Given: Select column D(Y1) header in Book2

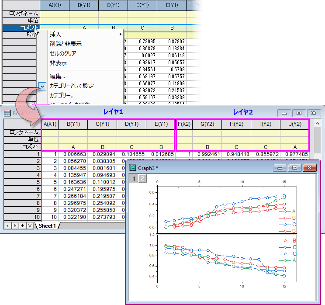Looking at the screenshot, I should (x=131, y=124).
